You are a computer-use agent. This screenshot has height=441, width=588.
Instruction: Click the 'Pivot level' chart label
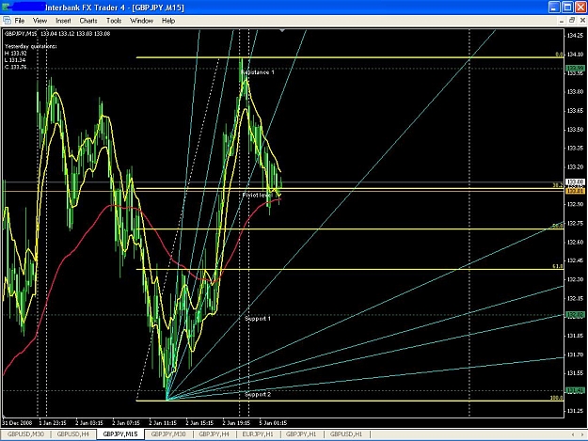point(257,196)
